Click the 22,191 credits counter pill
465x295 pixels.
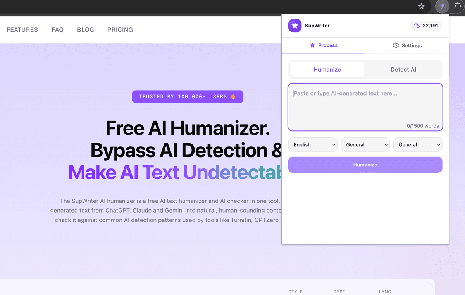426,26
